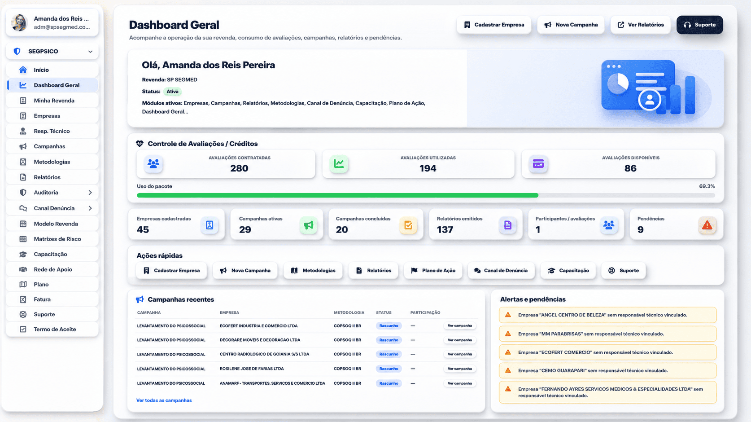The width and height of the screenshot is (751, 422).
Task: Click Relatórios quick action button
Action: tap(373, 271)
